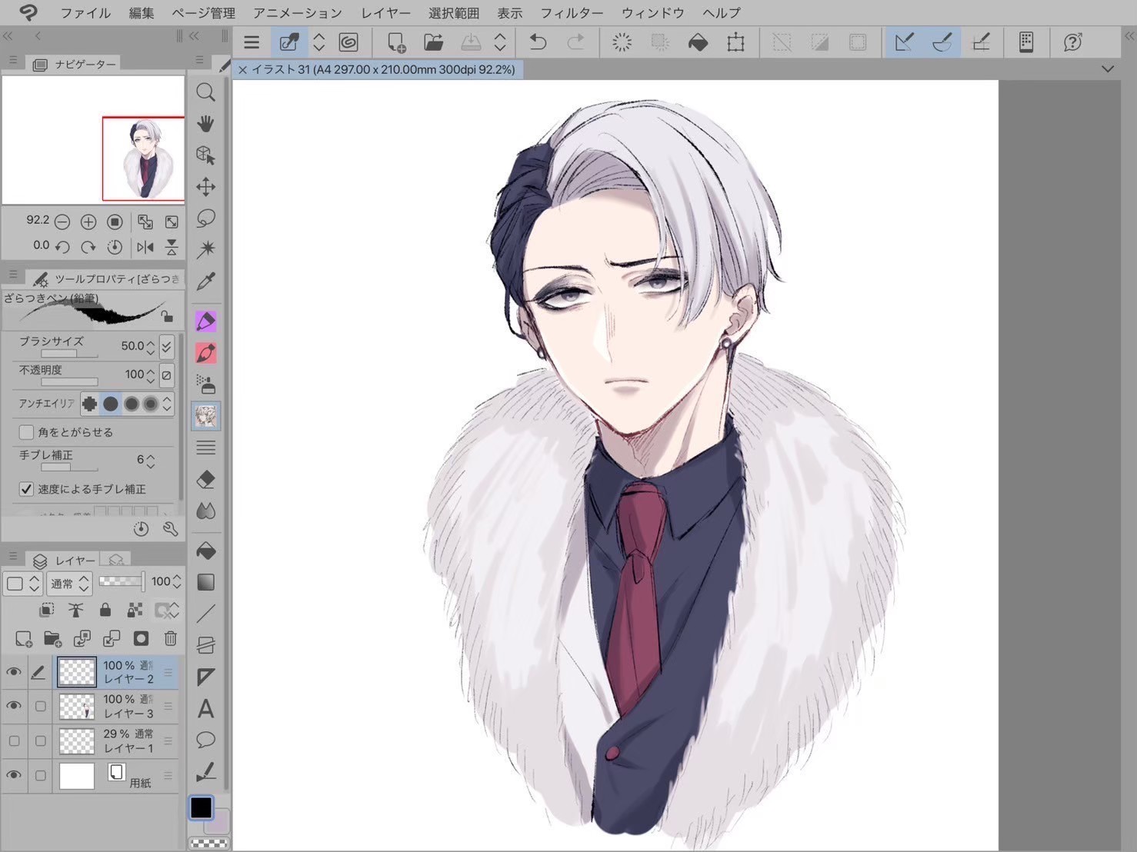
Task: Show hidden layer レイヤー 1
Action: (x=14, y=741)
